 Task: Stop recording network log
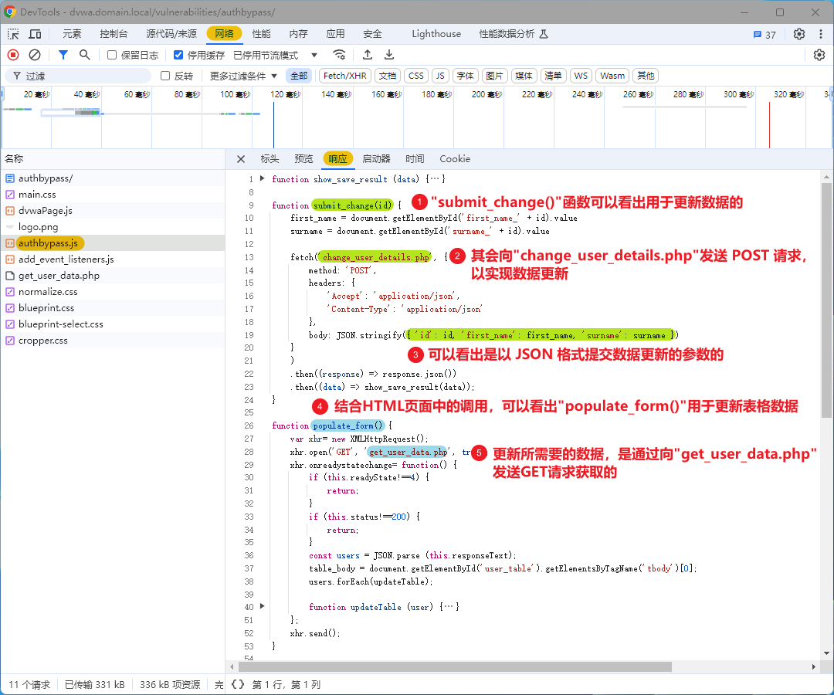click(13, 55)
